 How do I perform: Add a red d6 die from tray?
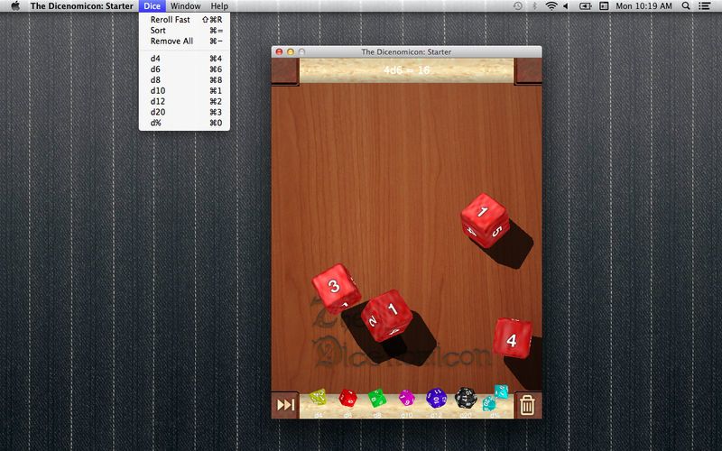pyautogui.click(x=347, y=398)
